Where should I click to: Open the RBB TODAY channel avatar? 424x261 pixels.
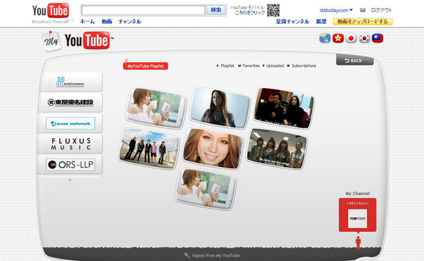point(358,218)
